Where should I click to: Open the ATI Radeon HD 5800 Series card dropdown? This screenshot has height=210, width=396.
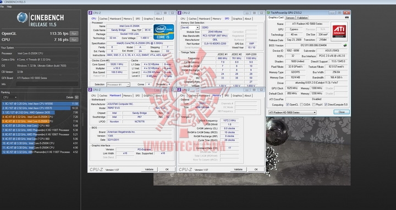click(x=293, y=112)
